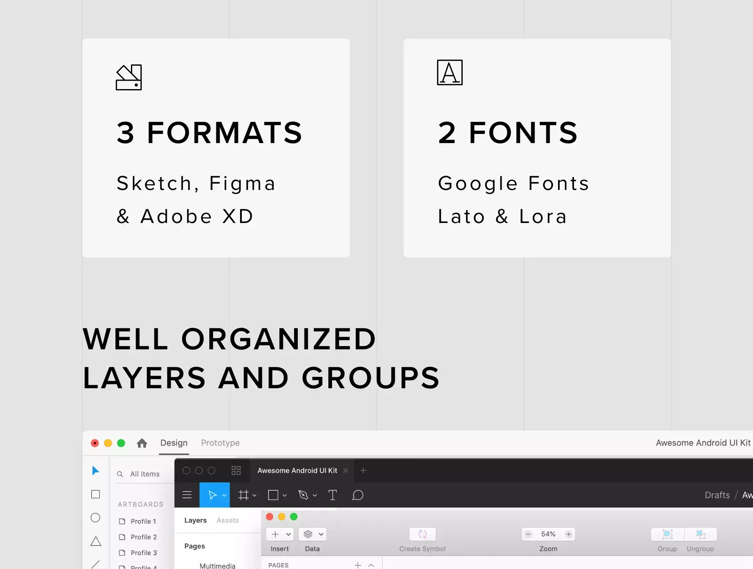753x569 pixels.
Task: Click the 2 Fonts letter A icon
Action: tap(450, 72)
